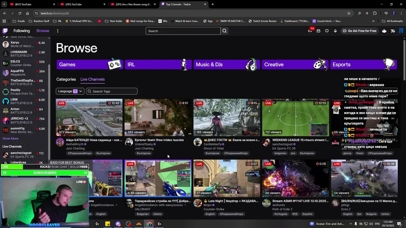Open Aethelthryth stream thumbnail with 372 viewers
The image size is (406, 228).
click(x=89, y=117)
